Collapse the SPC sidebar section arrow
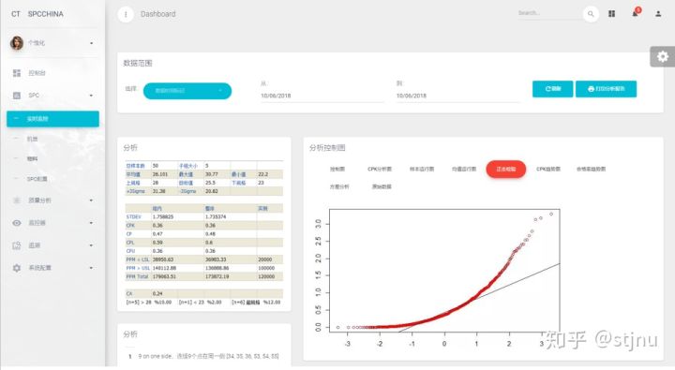This screenshot has width=675, height=370. (91, 96)
